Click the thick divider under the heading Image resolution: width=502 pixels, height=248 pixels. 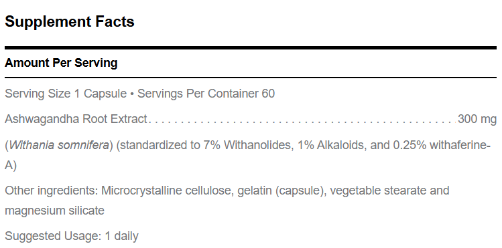tap(251, 48)
